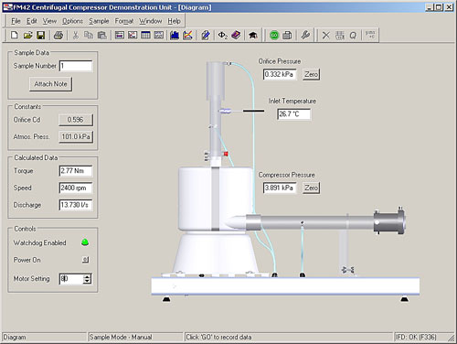Click the Orifice Cd 0.596 button
Image resolution: width=457 pixels, height=344 pixels.
pos(76,120)
